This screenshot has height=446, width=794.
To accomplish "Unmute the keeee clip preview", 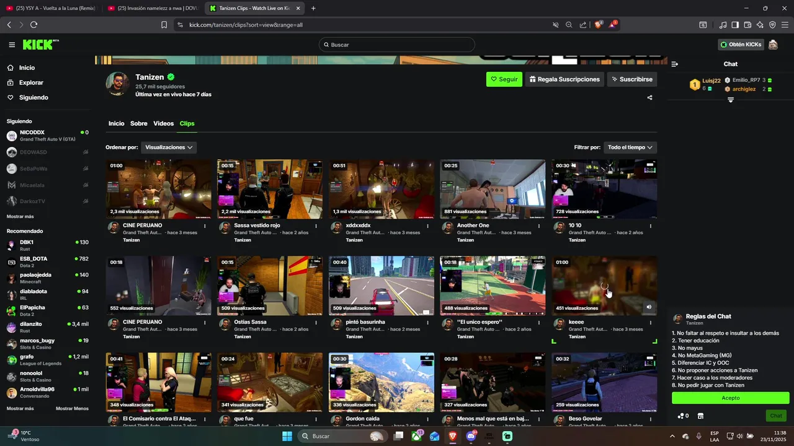I will [649, 307].
